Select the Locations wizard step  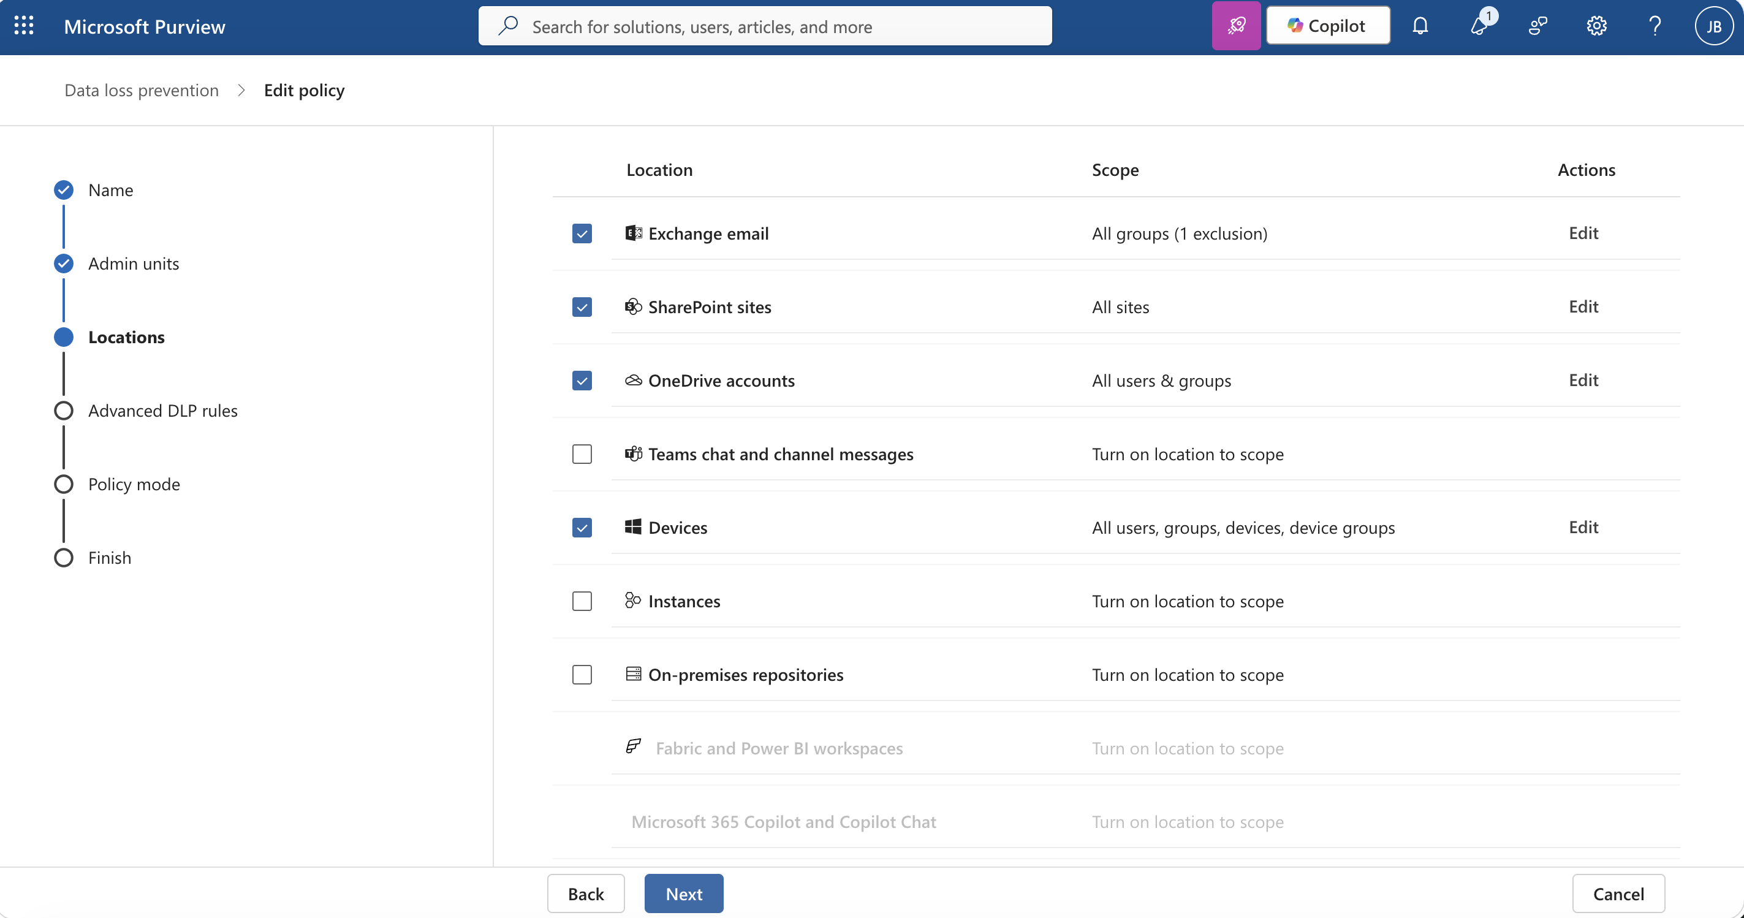coord(127,337)
